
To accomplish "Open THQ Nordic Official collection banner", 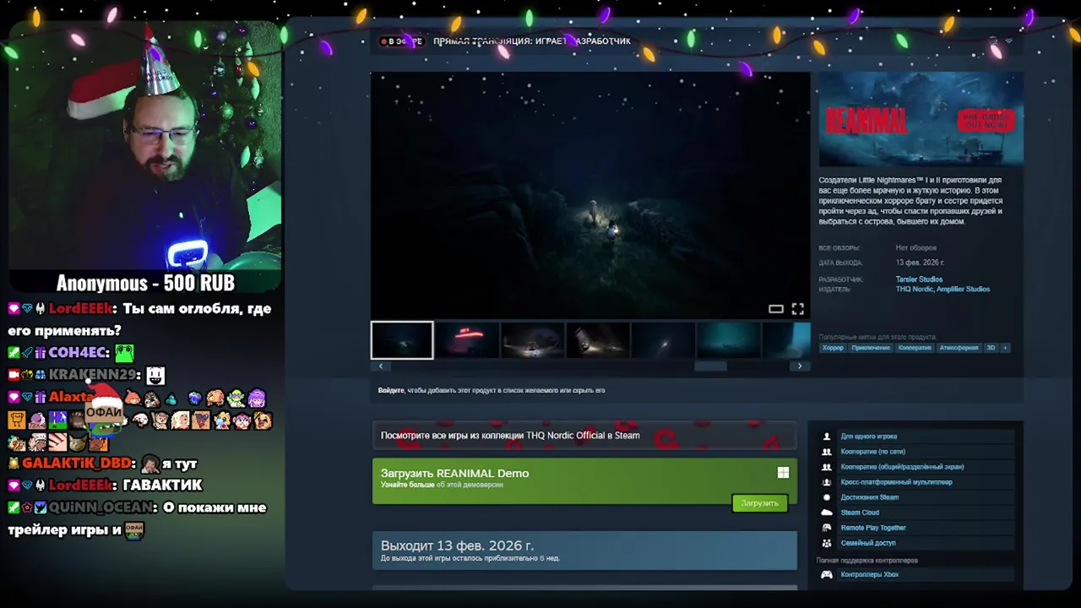I will point(584,436).
